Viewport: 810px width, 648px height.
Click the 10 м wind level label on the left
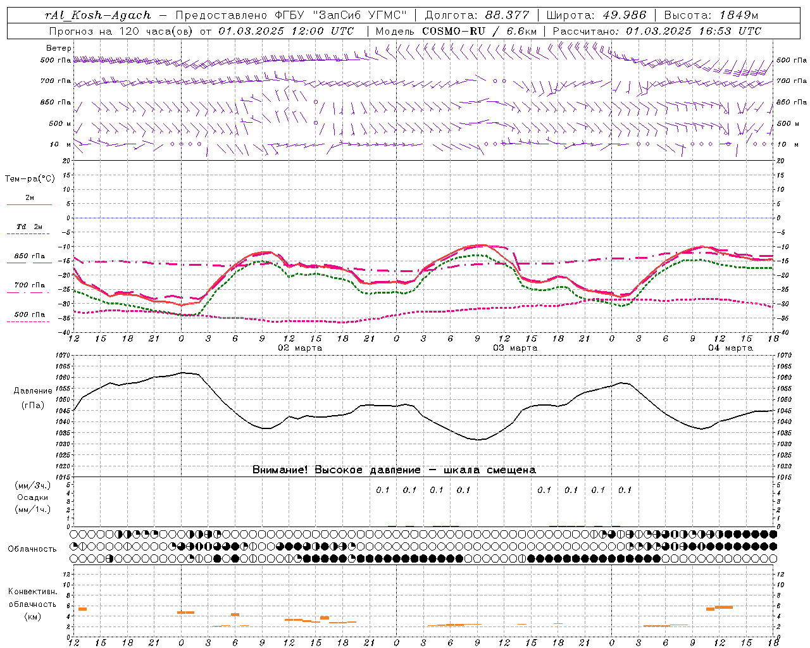[60, 144]
